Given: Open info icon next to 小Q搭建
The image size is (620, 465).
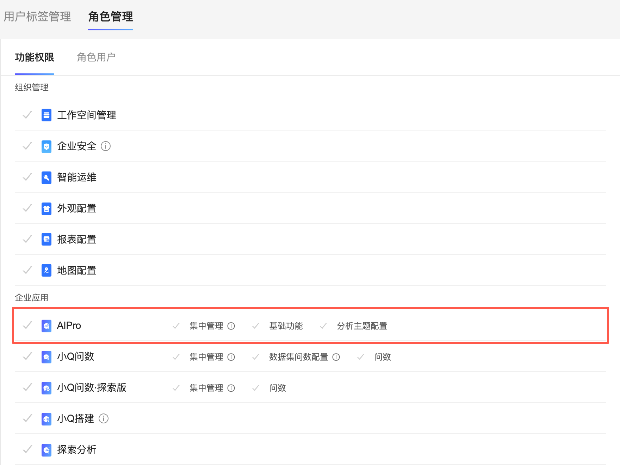Looking at the screenshot, I should pos(104,418).
